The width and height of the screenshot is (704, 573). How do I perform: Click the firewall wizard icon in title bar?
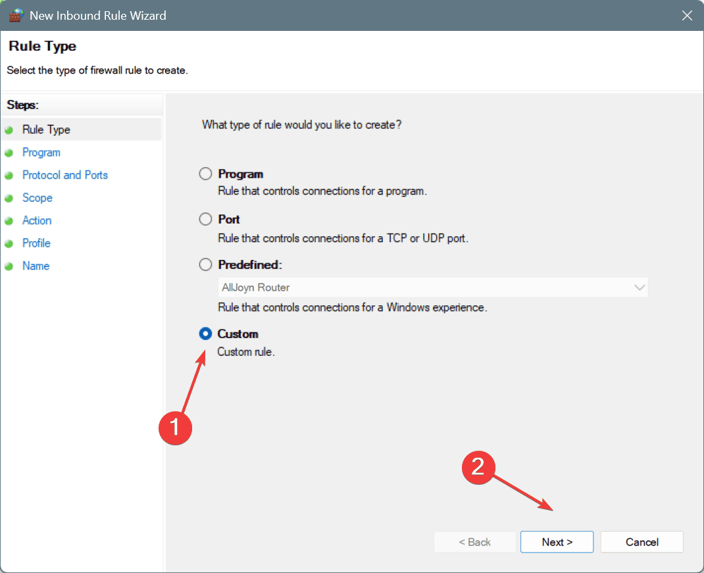click(x=16, y=15)
